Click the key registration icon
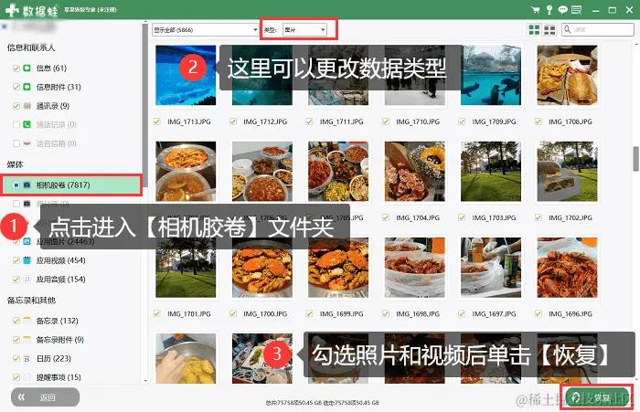The width and height of the screenshot is (640, 412). 549,10
